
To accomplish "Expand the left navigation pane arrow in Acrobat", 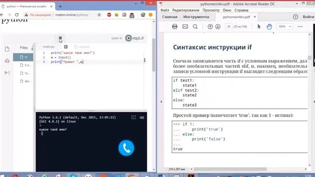I will click(x=161, y=102).
